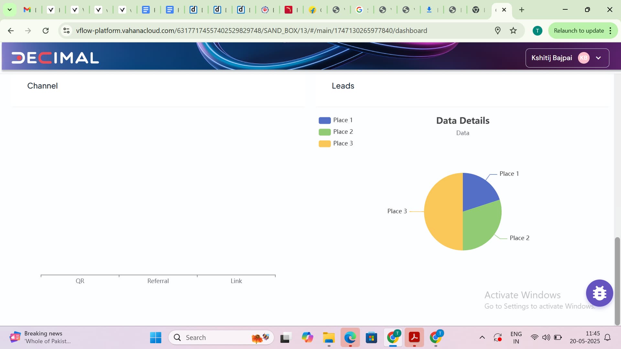Click the location pin icon in address bar
Image resolution: width=621 pixels, height=349 pixels.
[x=498, y=31]
